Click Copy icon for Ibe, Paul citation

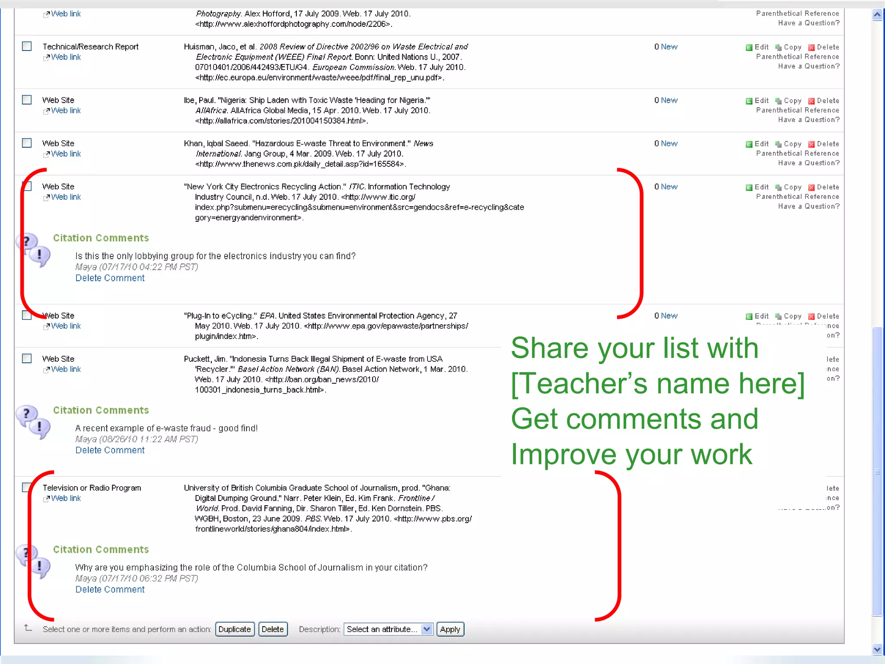coord(778,101)
